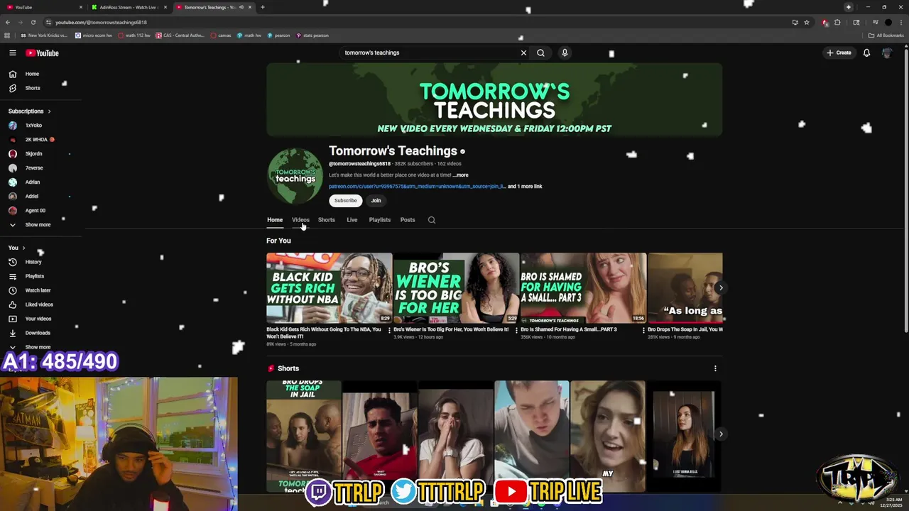Open the Chrome three-dot menu

(901, 22)
